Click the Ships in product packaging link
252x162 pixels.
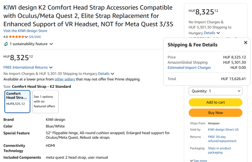[219, 150]
